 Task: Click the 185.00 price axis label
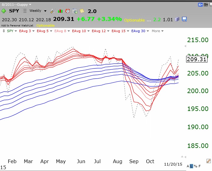198,146
